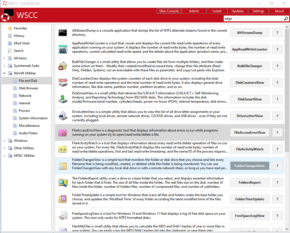Expand the All Items tree node
This screenshot has width=290, height=233.
[4, 58]
